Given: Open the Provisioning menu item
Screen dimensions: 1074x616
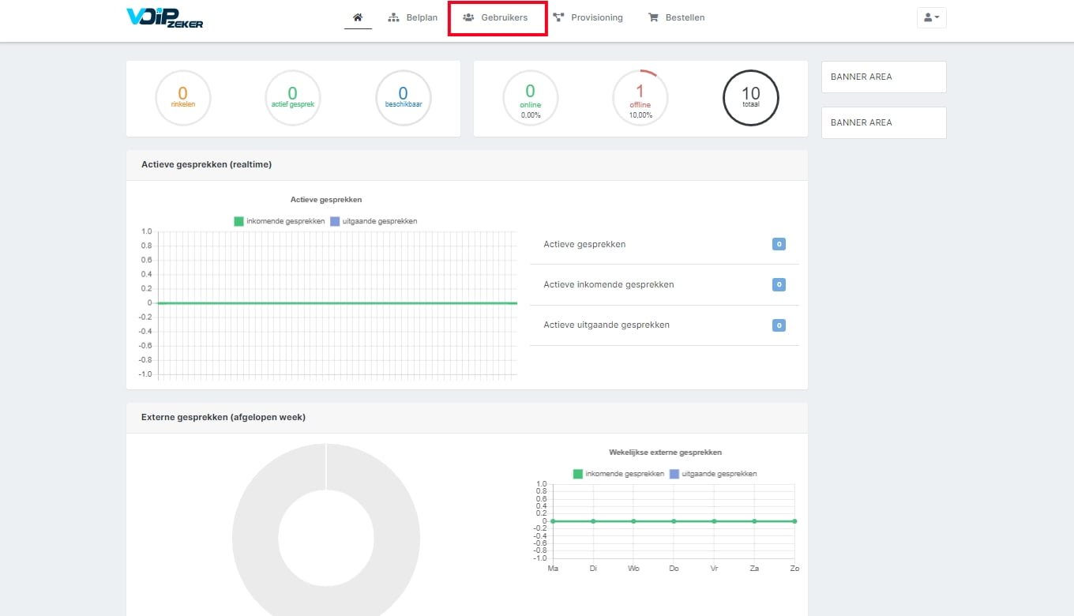Looking at the screenshot, I should pyautogui.click(x=588, y=17).
